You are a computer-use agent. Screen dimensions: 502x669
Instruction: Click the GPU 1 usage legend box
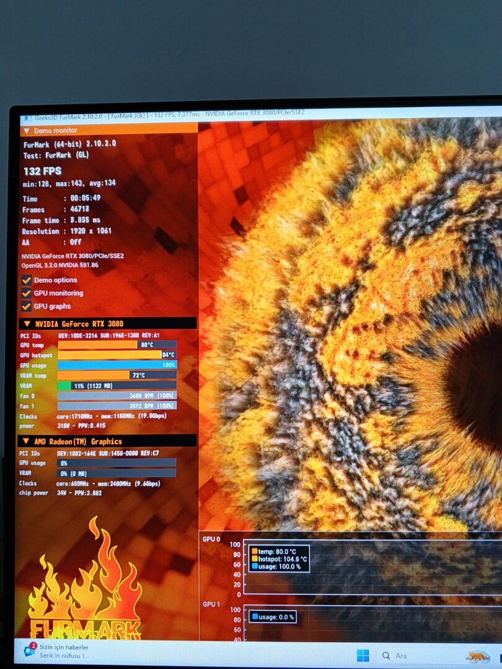click(x=273, y=617)
